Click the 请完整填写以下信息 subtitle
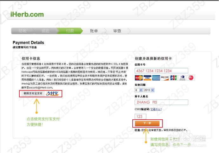 24,47
